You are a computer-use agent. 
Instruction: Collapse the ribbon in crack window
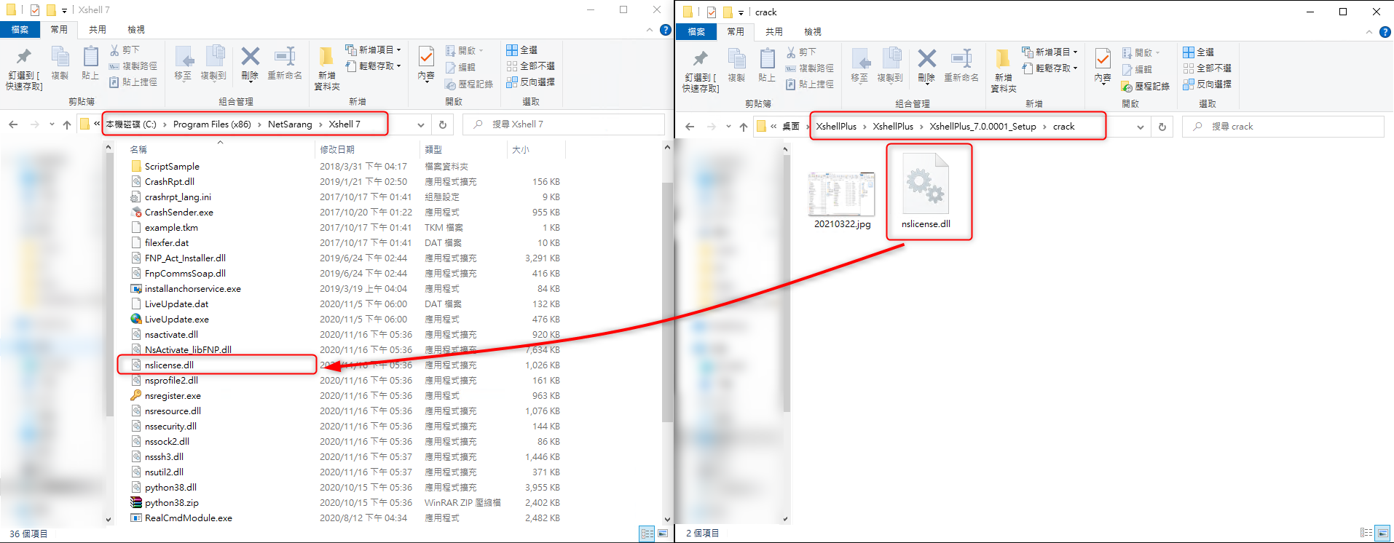click(x=1369, y=32)
